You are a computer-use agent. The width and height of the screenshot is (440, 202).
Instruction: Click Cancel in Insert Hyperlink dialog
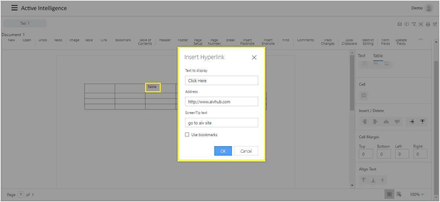click(x=246, y=151)
